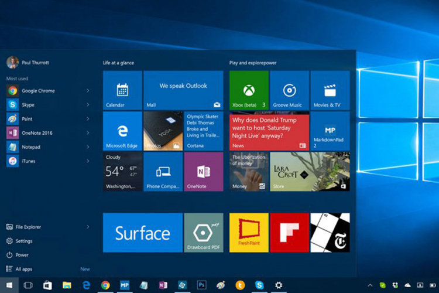The image size is (439, 293).
Task: Open the Settings gear on the taskbar
Action: [279, 285]
